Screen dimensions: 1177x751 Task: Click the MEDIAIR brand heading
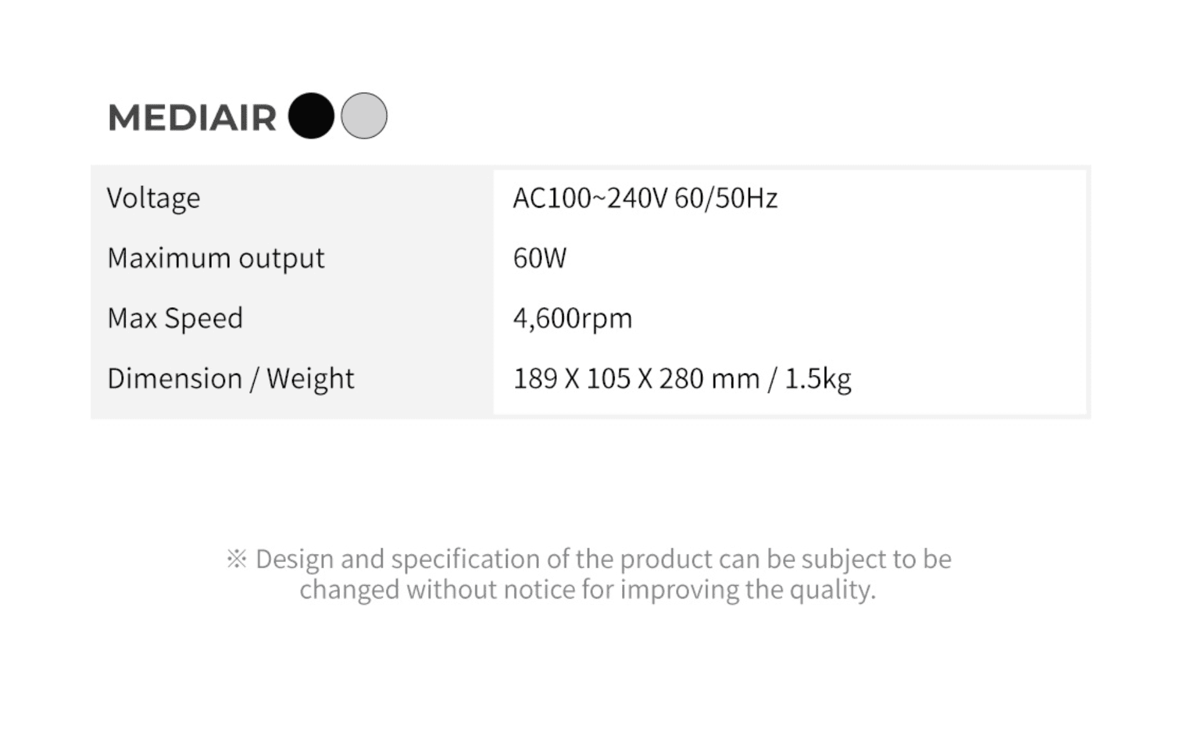tap(192, 117)
